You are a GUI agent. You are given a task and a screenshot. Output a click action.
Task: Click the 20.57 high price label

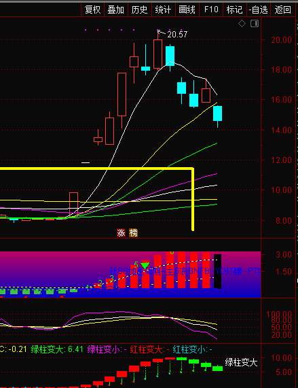tap(177, 35)
